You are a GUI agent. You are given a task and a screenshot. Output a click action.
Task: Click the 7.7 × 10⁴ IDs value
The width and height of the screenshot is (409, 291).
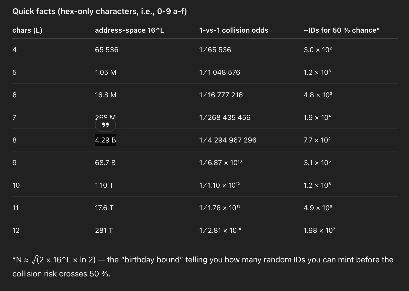click(x=317, y=140)
